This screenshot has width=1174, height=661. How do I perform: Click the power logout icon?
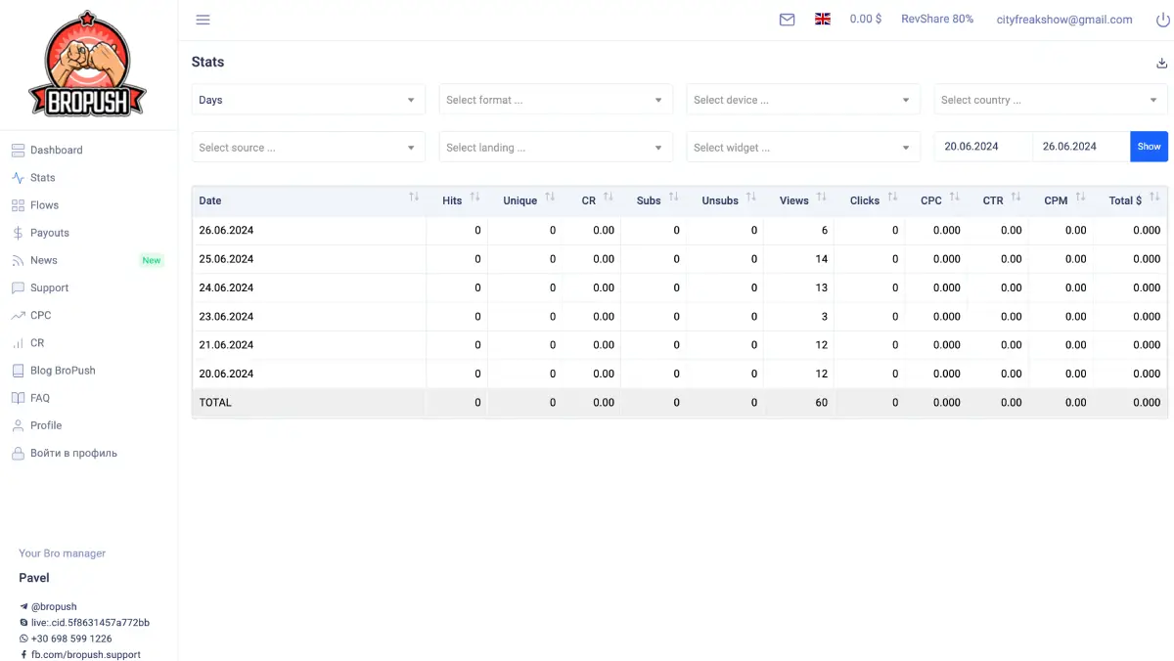1162,20
